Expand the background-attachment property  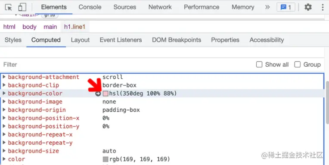tap(4, 77)
